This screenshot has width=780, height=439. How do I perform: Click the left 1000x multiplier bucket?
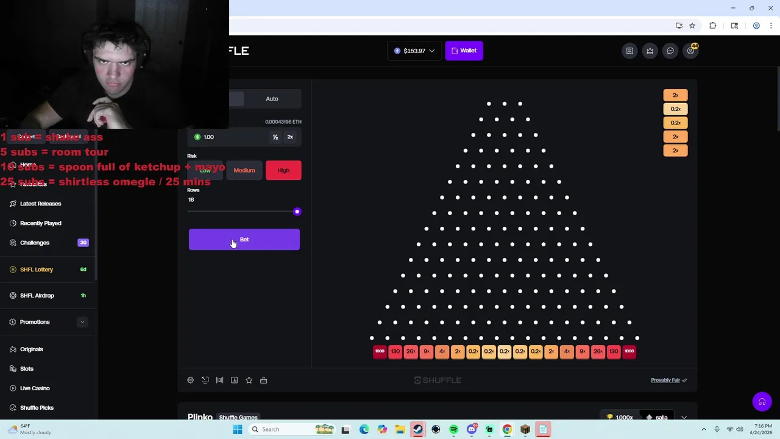pyautogui.click(x=380, y=351)
